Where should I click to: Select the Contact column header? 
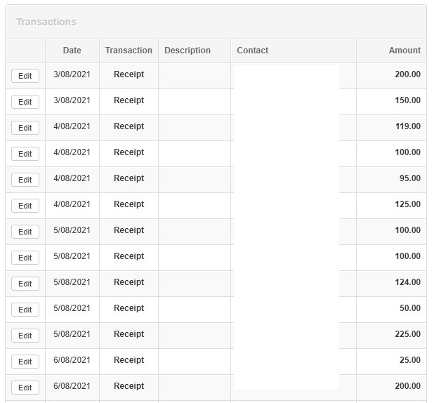coord(252,51)
